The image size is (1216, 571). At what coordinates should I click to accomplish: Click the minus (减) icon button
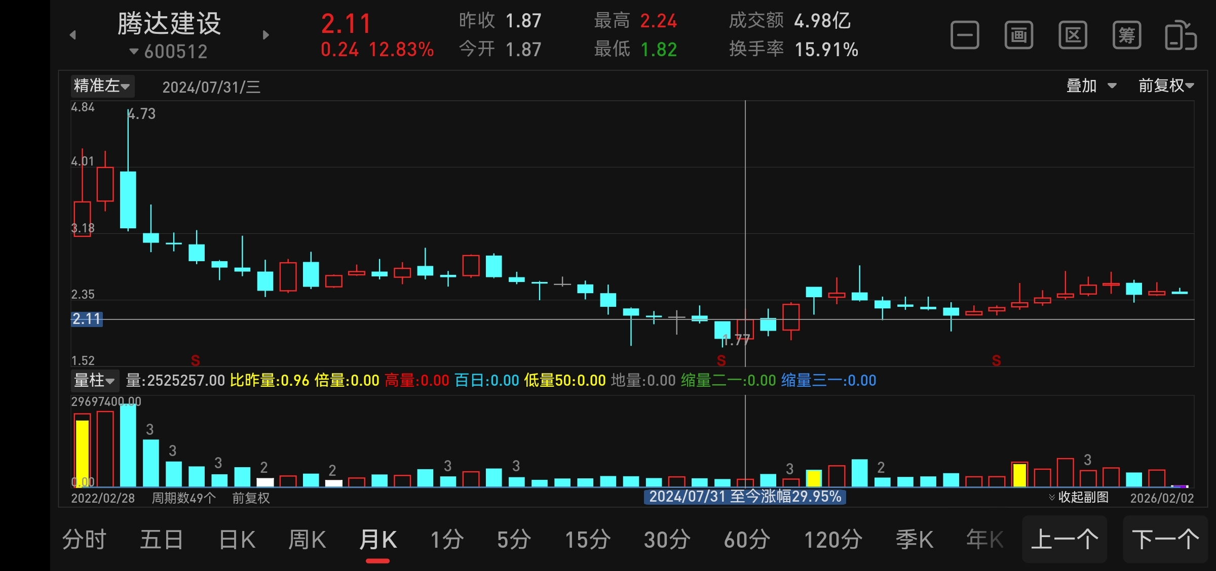tap(965, 35)
